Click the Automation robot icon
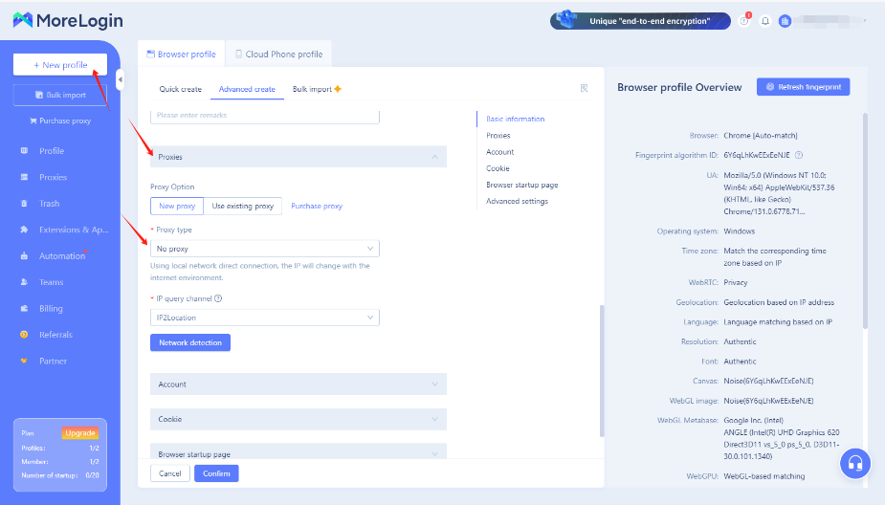 [24, 255]
